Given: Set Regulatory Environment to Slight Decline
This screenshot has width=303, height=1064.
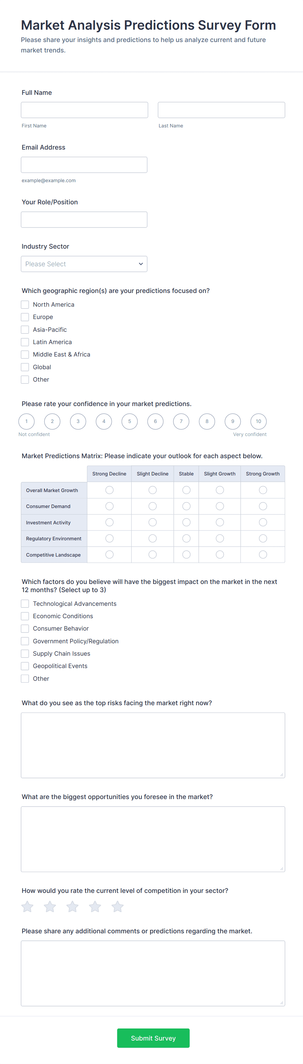Looking at the screenshot, I should coord(153,538).
